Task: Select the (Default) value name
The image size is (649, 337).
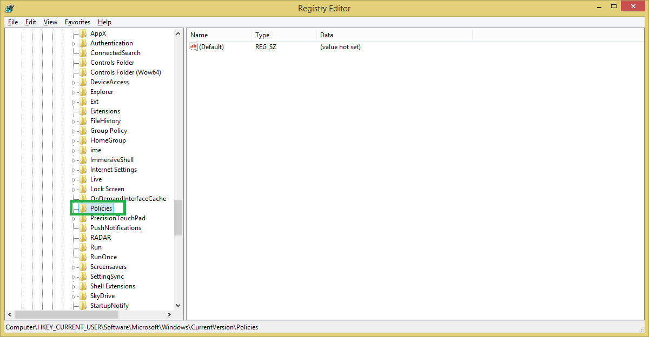Action: (211, 47)
